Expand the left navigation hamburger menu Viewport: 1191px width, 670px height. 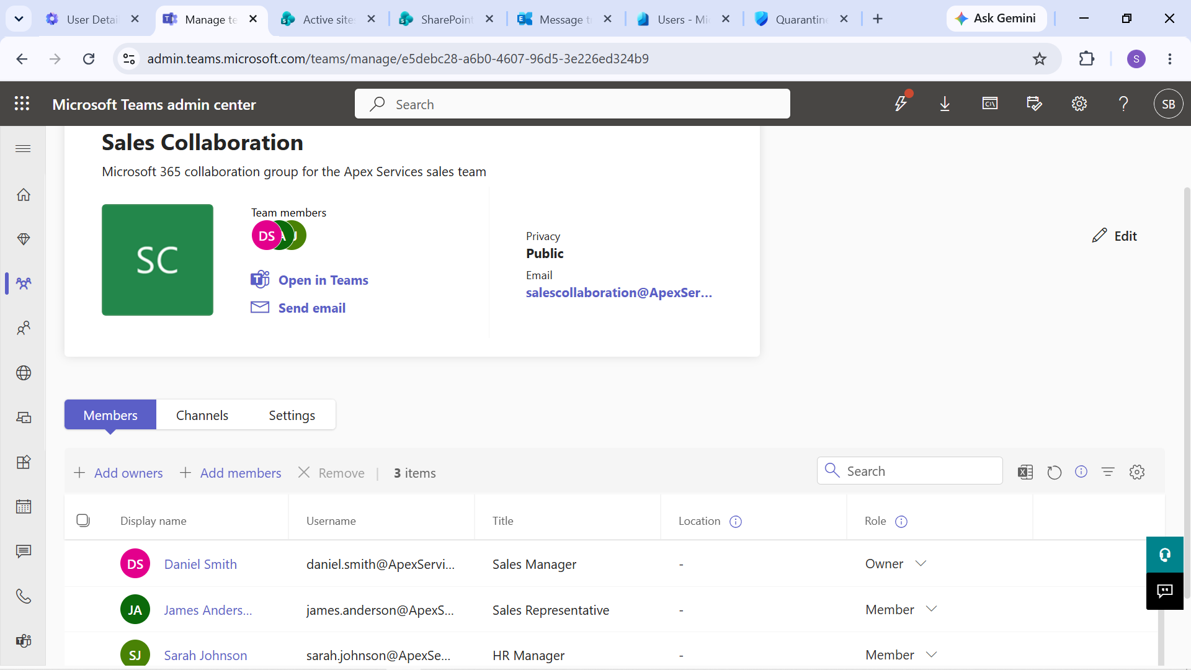coord(23,149)
